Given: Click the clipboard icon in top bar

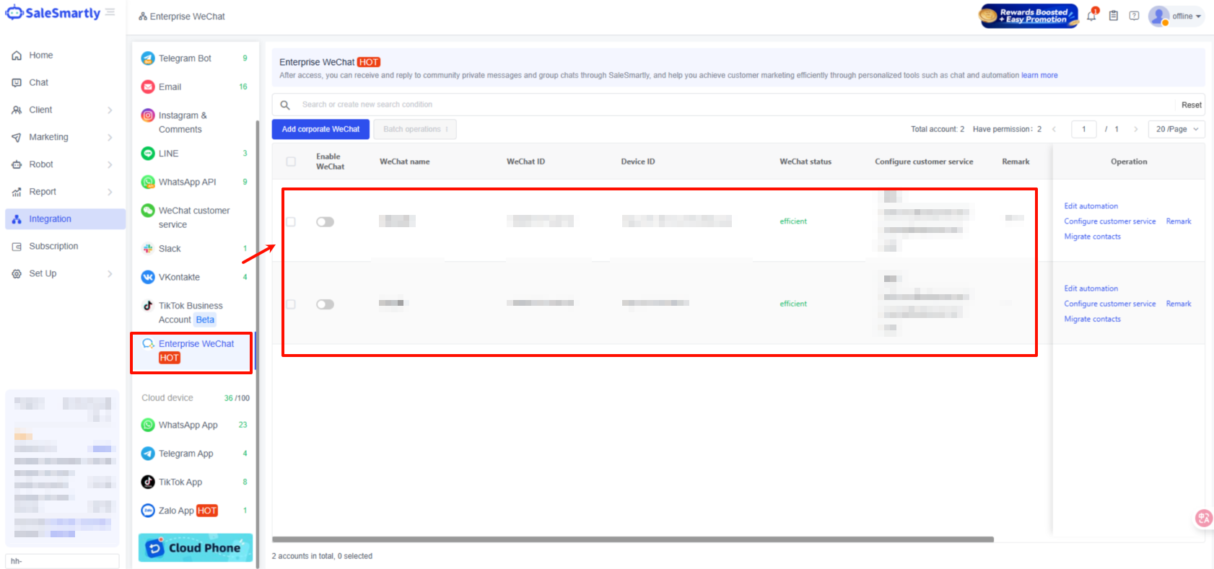Looking at the screenshot, I should [x=1114, y=16].
